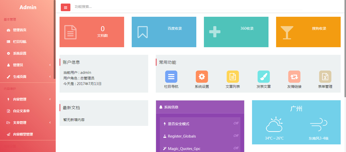Open 系统设置 orange gear shortcut icon
Image resolution: width=346 pixels, height=152 pixels.
(x=202, y=77)
